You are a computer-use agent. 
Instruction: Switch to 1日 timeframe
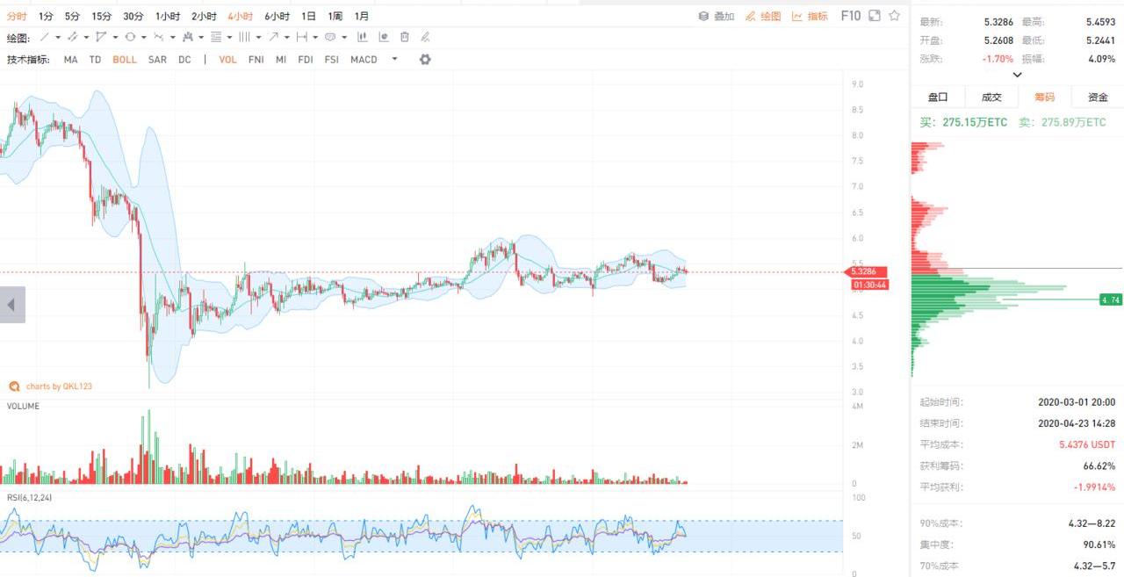click(x=308, y=17)
